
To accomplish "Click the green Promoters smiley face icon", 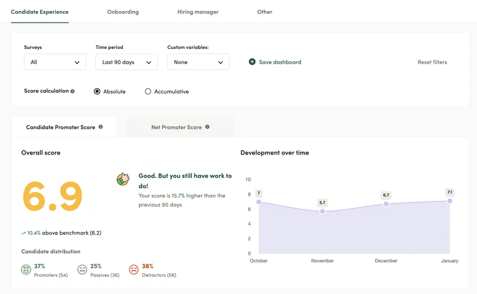I will tap(26, 270).
